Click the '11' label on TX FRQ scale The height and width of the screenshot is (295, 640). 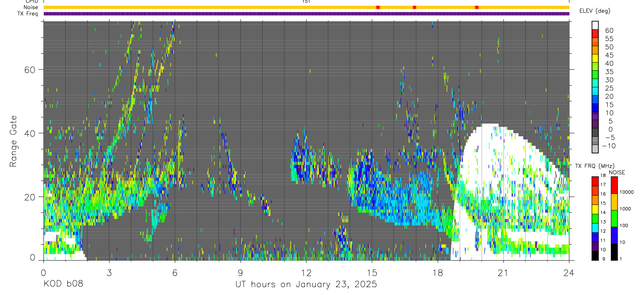604,240
